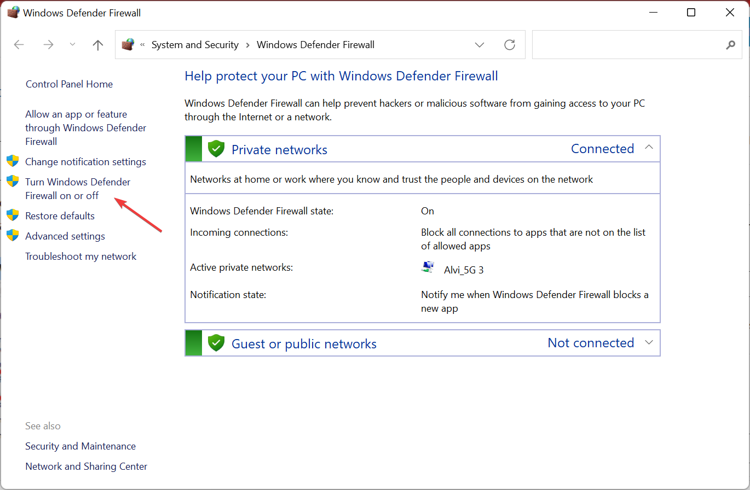The height and width of the screenshot is (490, 750).
Task: Open Troubleshoot my network
Action: click(x=81, y=256)
